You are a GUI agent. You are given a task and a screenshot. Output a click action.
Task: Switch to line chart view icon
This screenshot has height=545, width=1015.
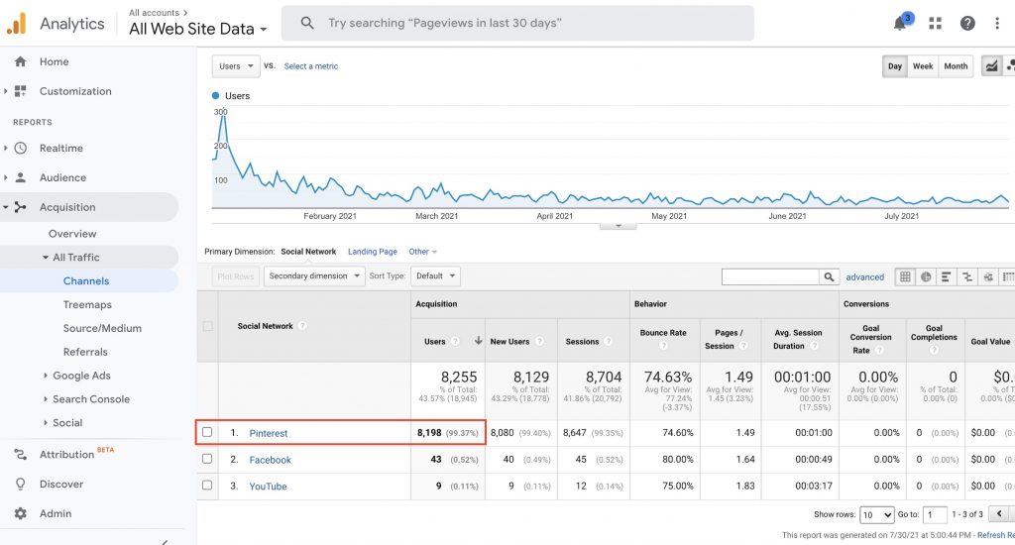tap(991, 66)
